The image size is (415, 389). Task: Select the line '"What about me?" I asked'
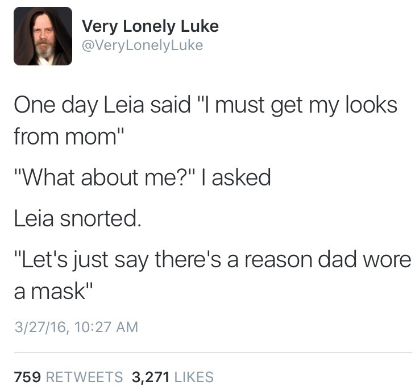[x=142, y=177]
